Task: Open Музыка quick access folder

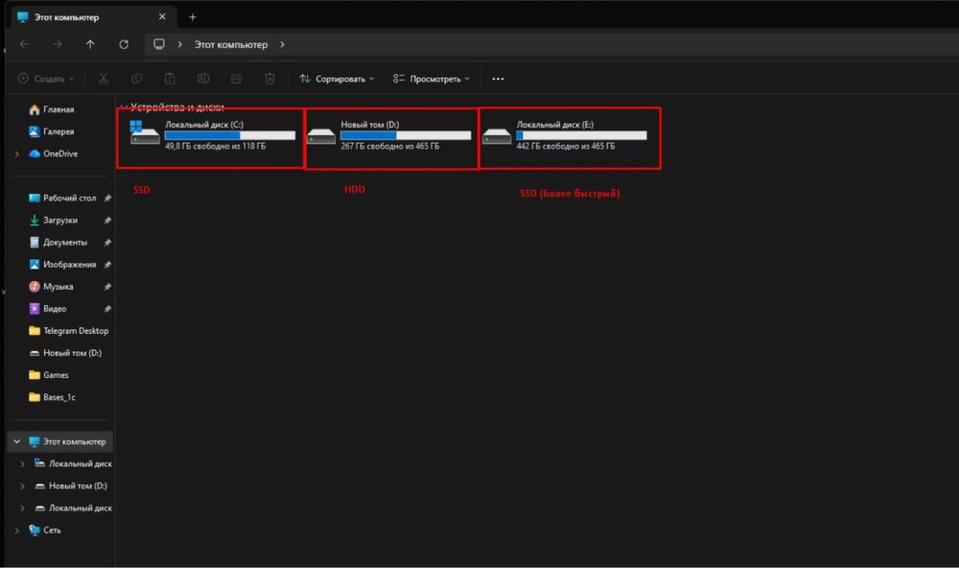Action: (x=58, y=287)
